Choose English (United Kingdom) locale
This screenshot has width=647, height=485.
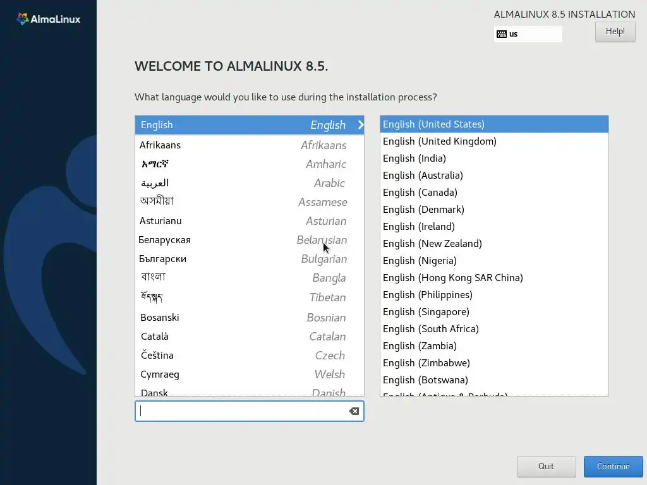click(494, 141)
